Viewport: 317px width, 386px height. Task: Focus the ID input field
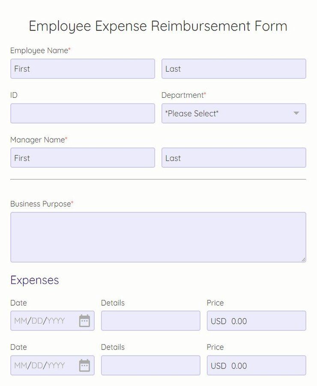click(x=83, y=113)
